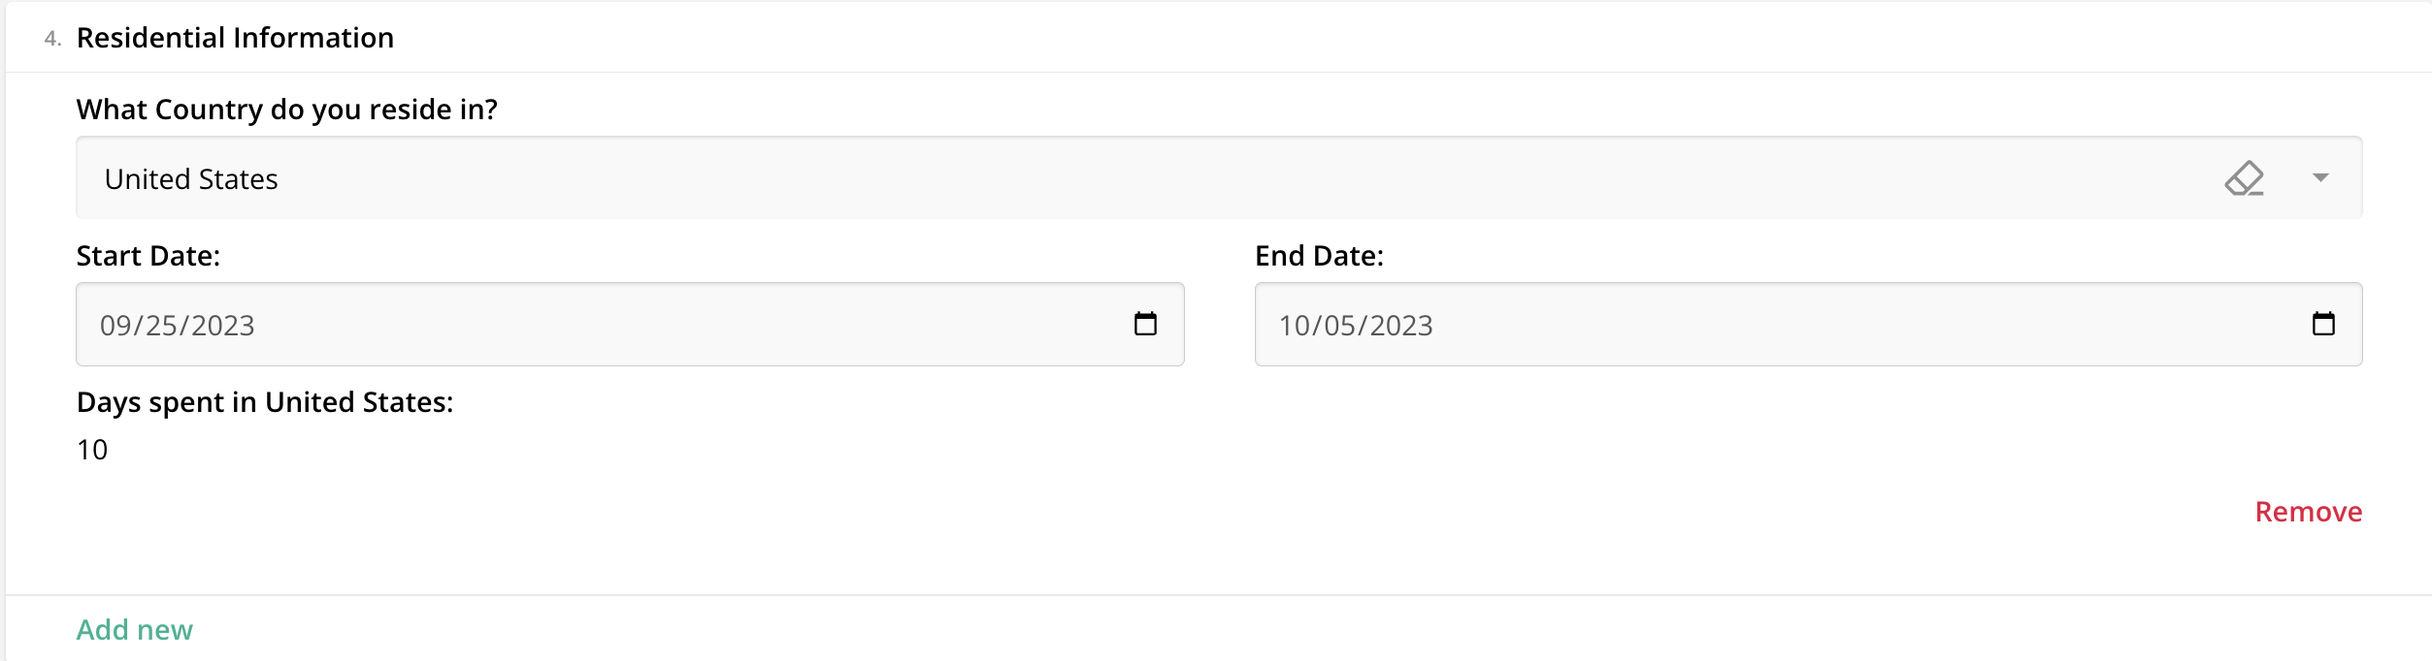Open the Start Date calendar picker icon
The image size is (2432, 661).
pos(1145,324)
